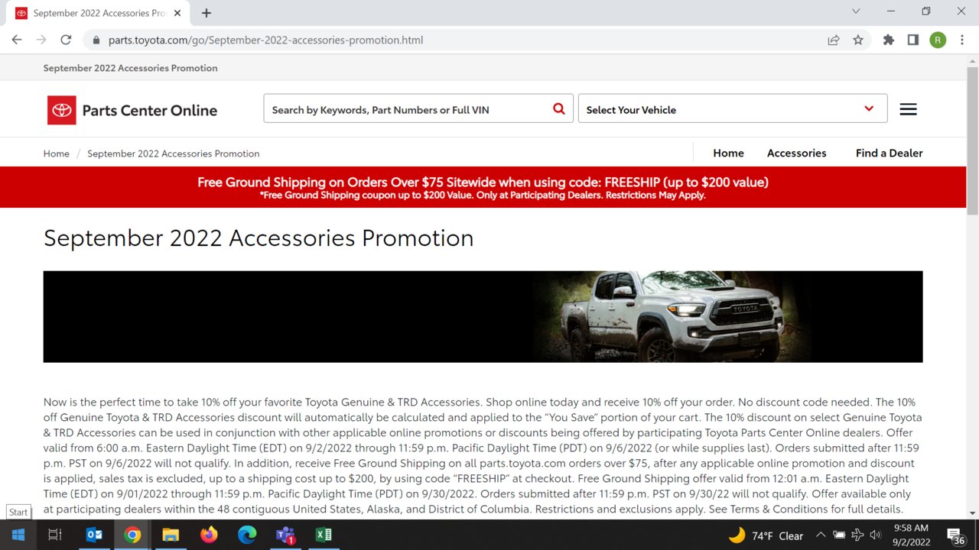Click the red search magnifier icon

pos(559,109)
